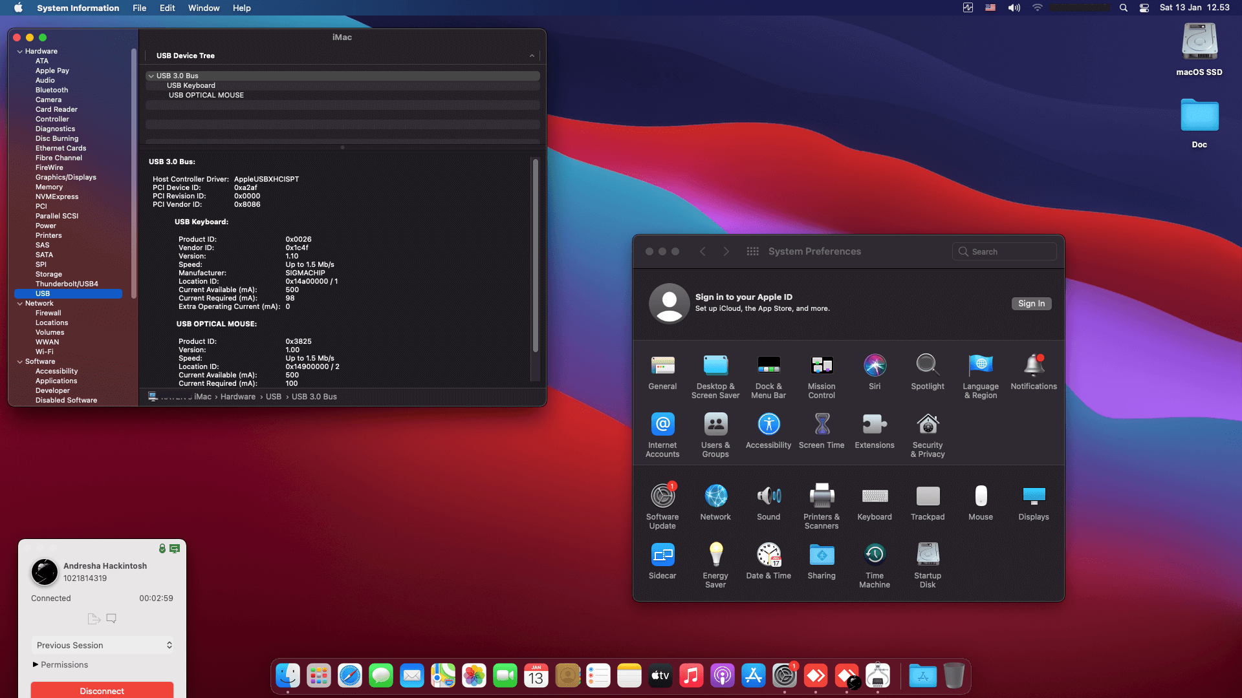
Task: Open Safari from the Dock
Action: click(x=350, y=676)
